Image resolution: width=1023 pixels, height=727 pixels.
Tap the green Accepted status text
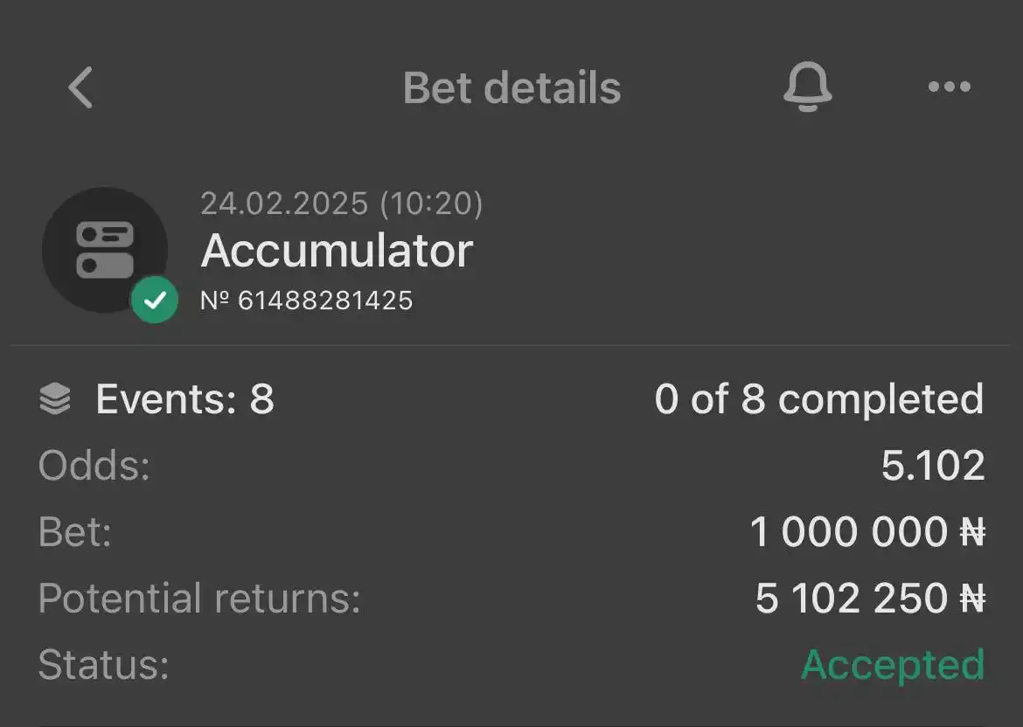[893, 666]
